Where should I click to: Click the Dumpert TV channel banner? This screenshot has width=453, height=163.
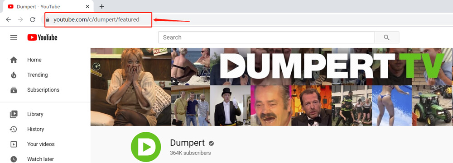(x=271, y=87)
